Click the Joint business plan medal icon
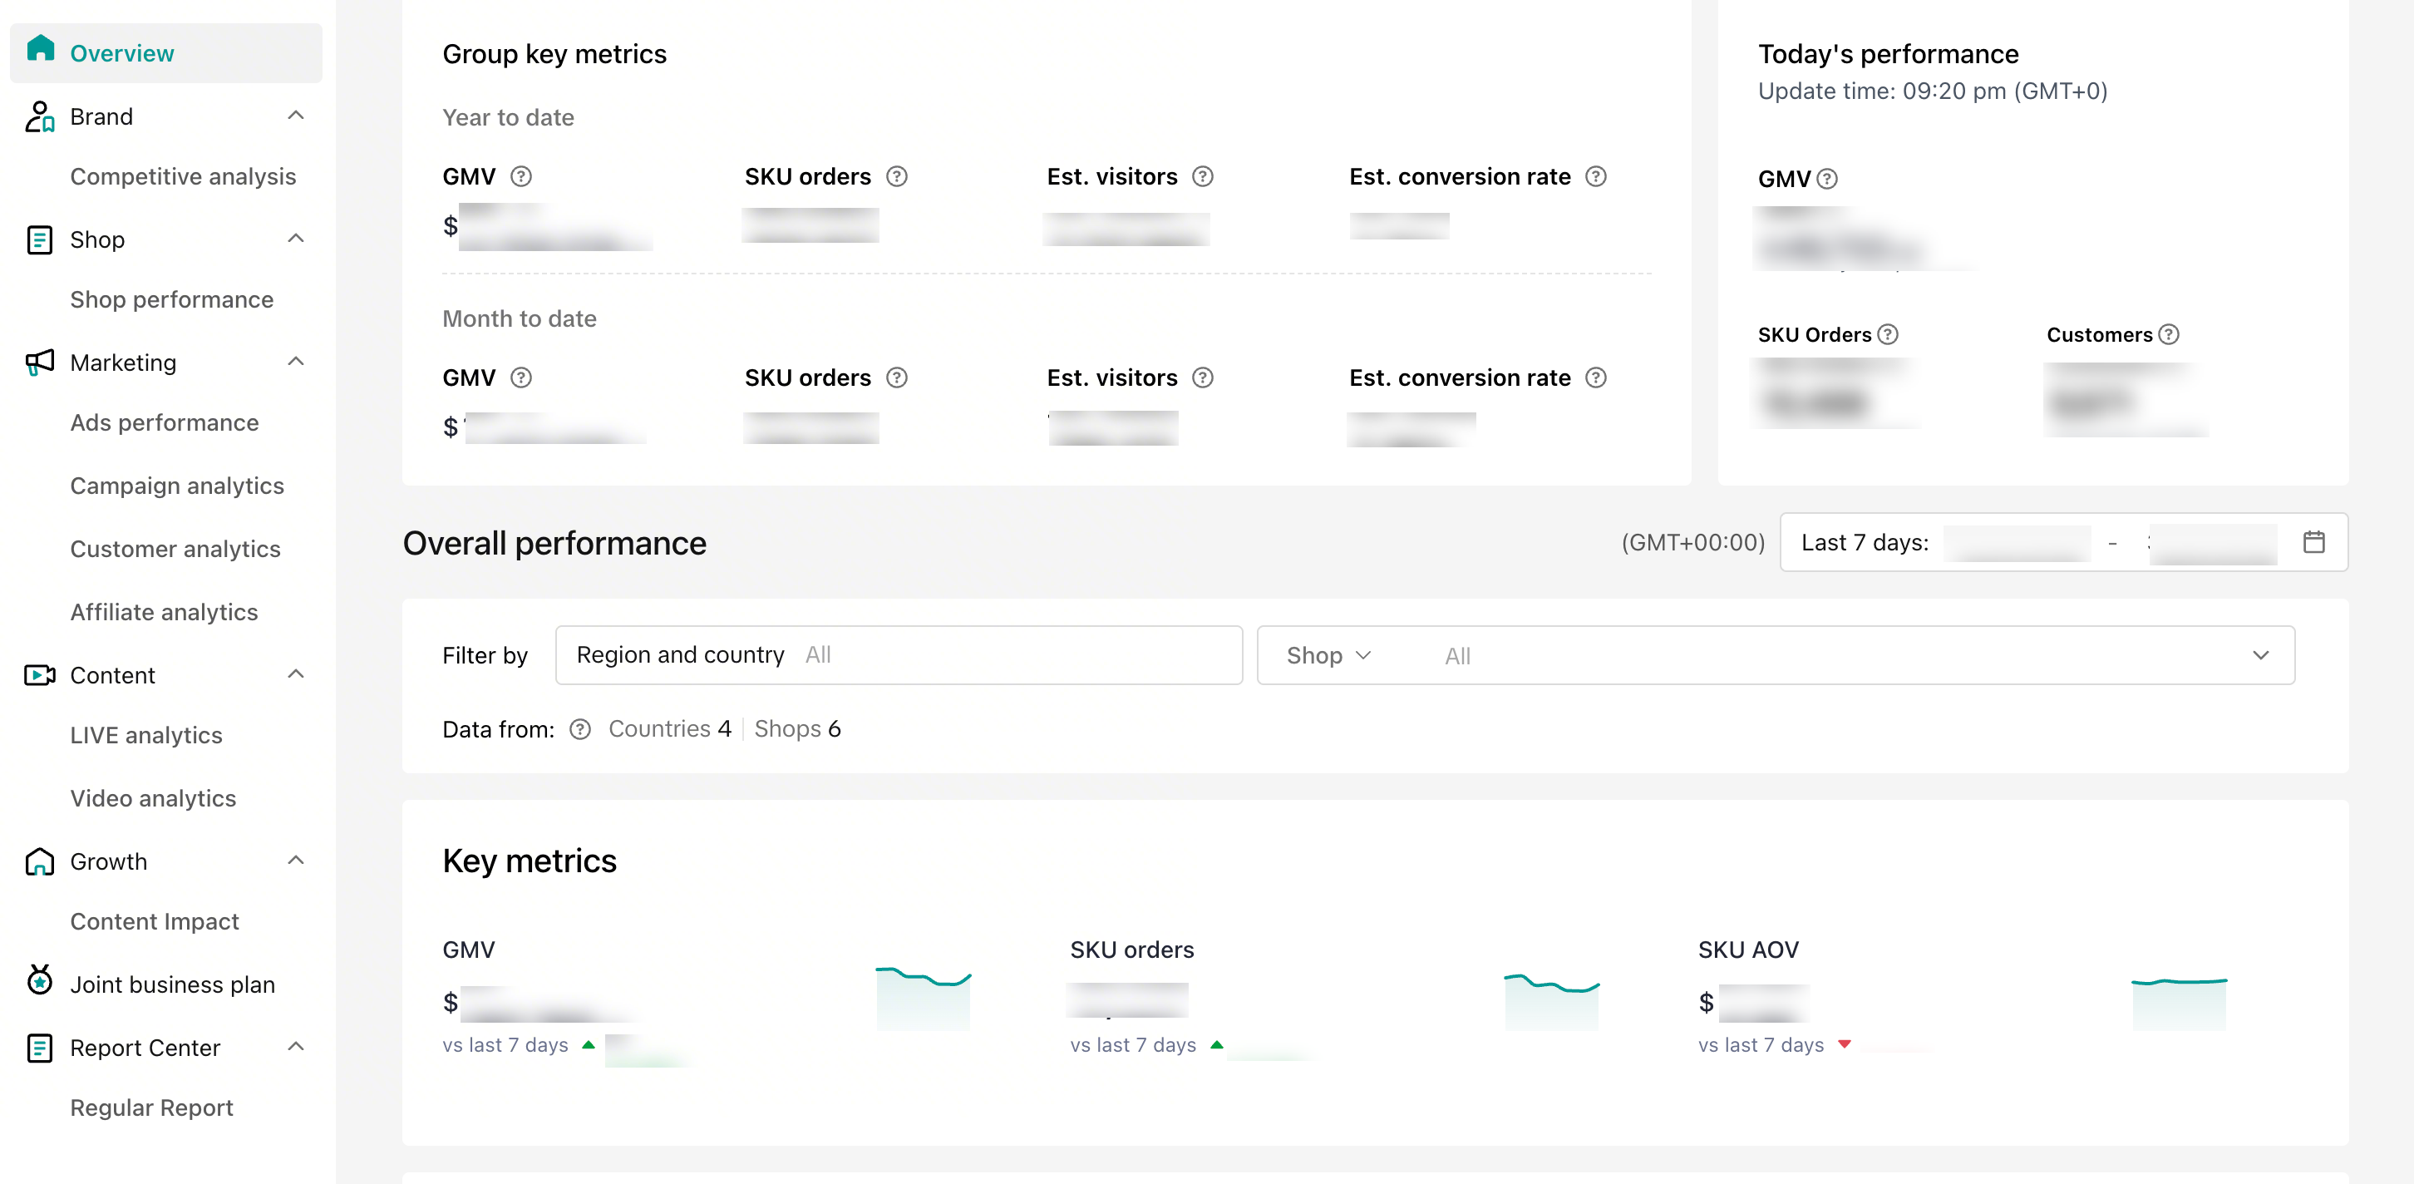The image size is (2414, 1184). [x=39, y=981]
